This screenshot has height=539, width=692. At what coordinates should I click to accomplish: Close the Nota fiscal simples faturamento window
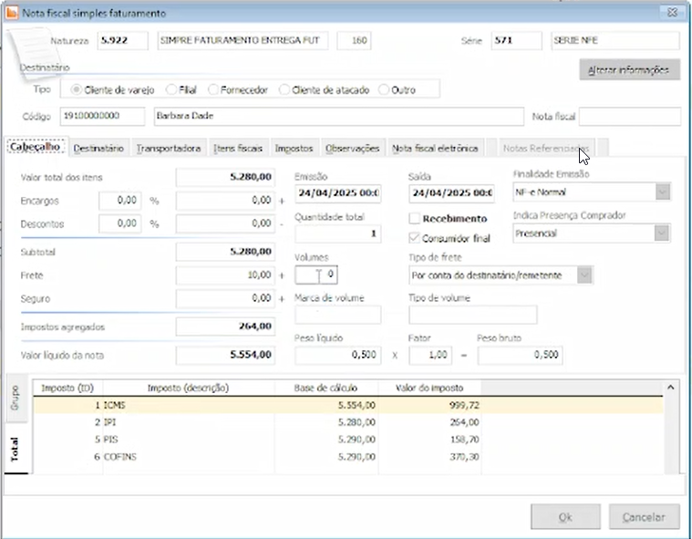pyautogui.click(x=673, y=13)
